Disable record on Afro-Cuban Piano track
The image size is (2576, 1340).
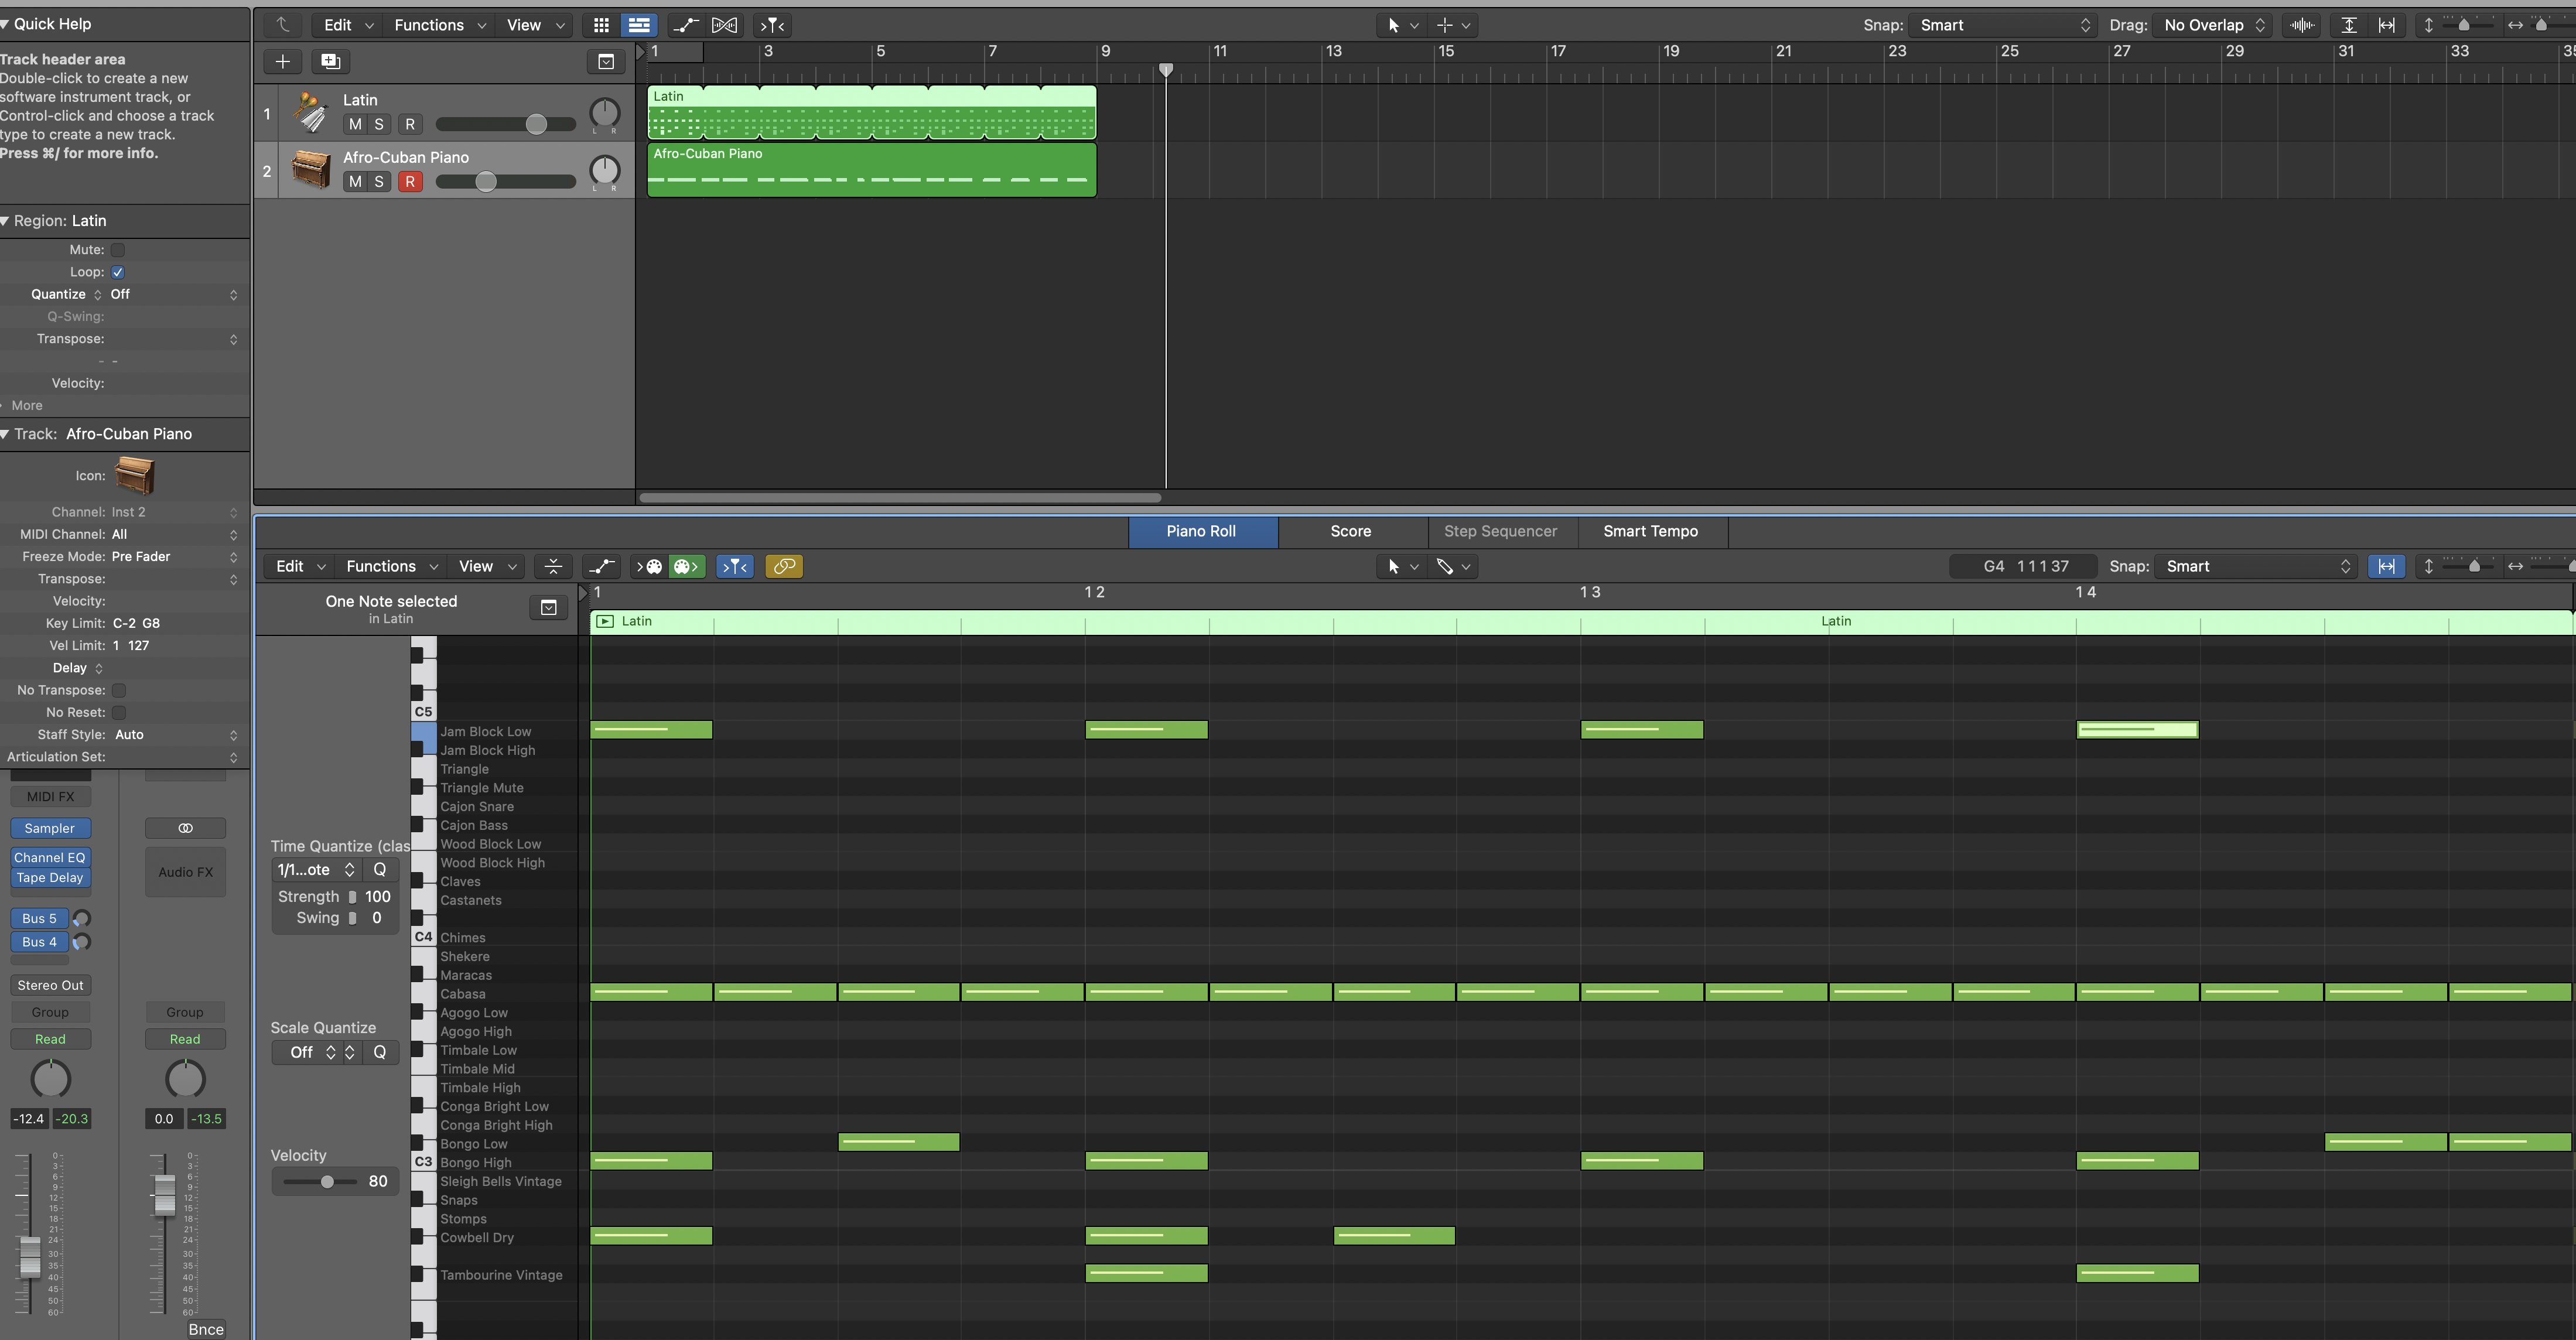(409, 181)
